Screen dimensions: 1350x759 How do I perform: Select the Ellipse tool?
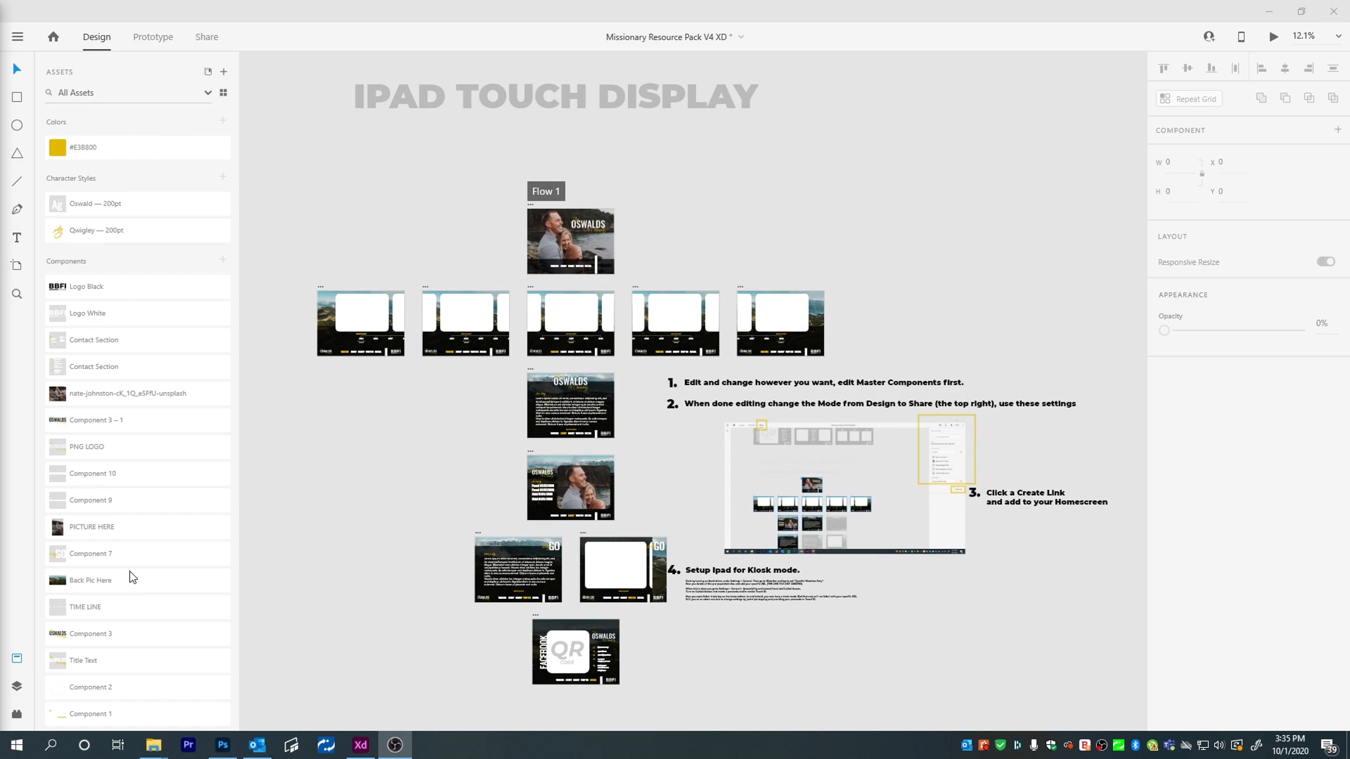(x=17, y=125)
